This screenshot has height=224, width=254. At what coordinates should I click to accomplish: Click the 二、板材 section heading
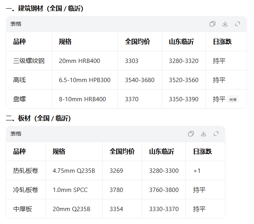tap(38, 118)
